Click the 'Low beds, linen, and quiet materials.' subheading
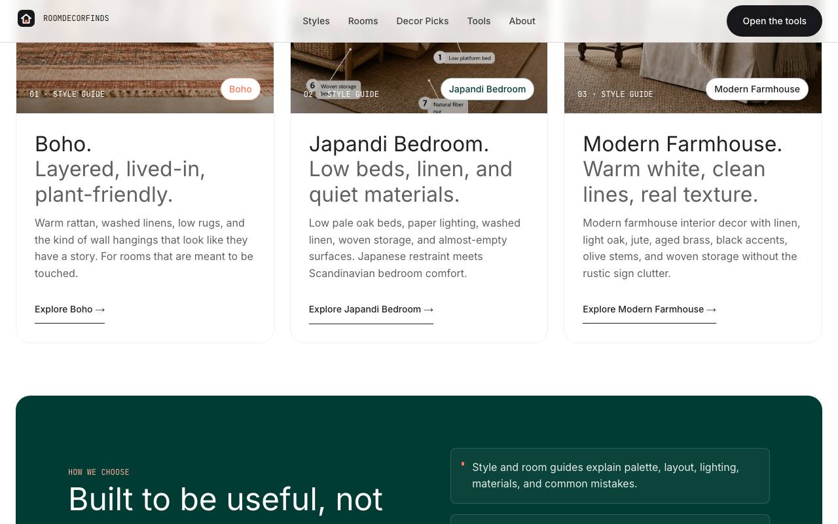The image size is (838, 524). click(x=410, y=181)
